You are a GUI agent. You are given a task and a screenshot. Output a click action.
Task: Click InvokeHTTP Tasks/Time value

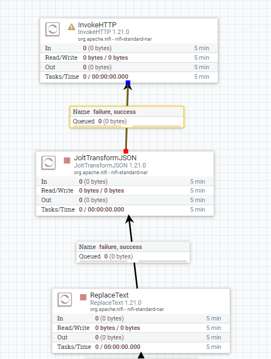[x=106, y=76]
